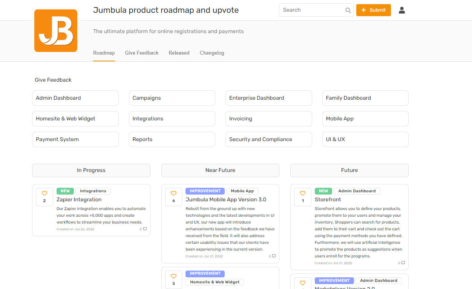This screenshot has width=472, height=289.
Task: Select the Campaigns feedback board
Action: (172, 98)
